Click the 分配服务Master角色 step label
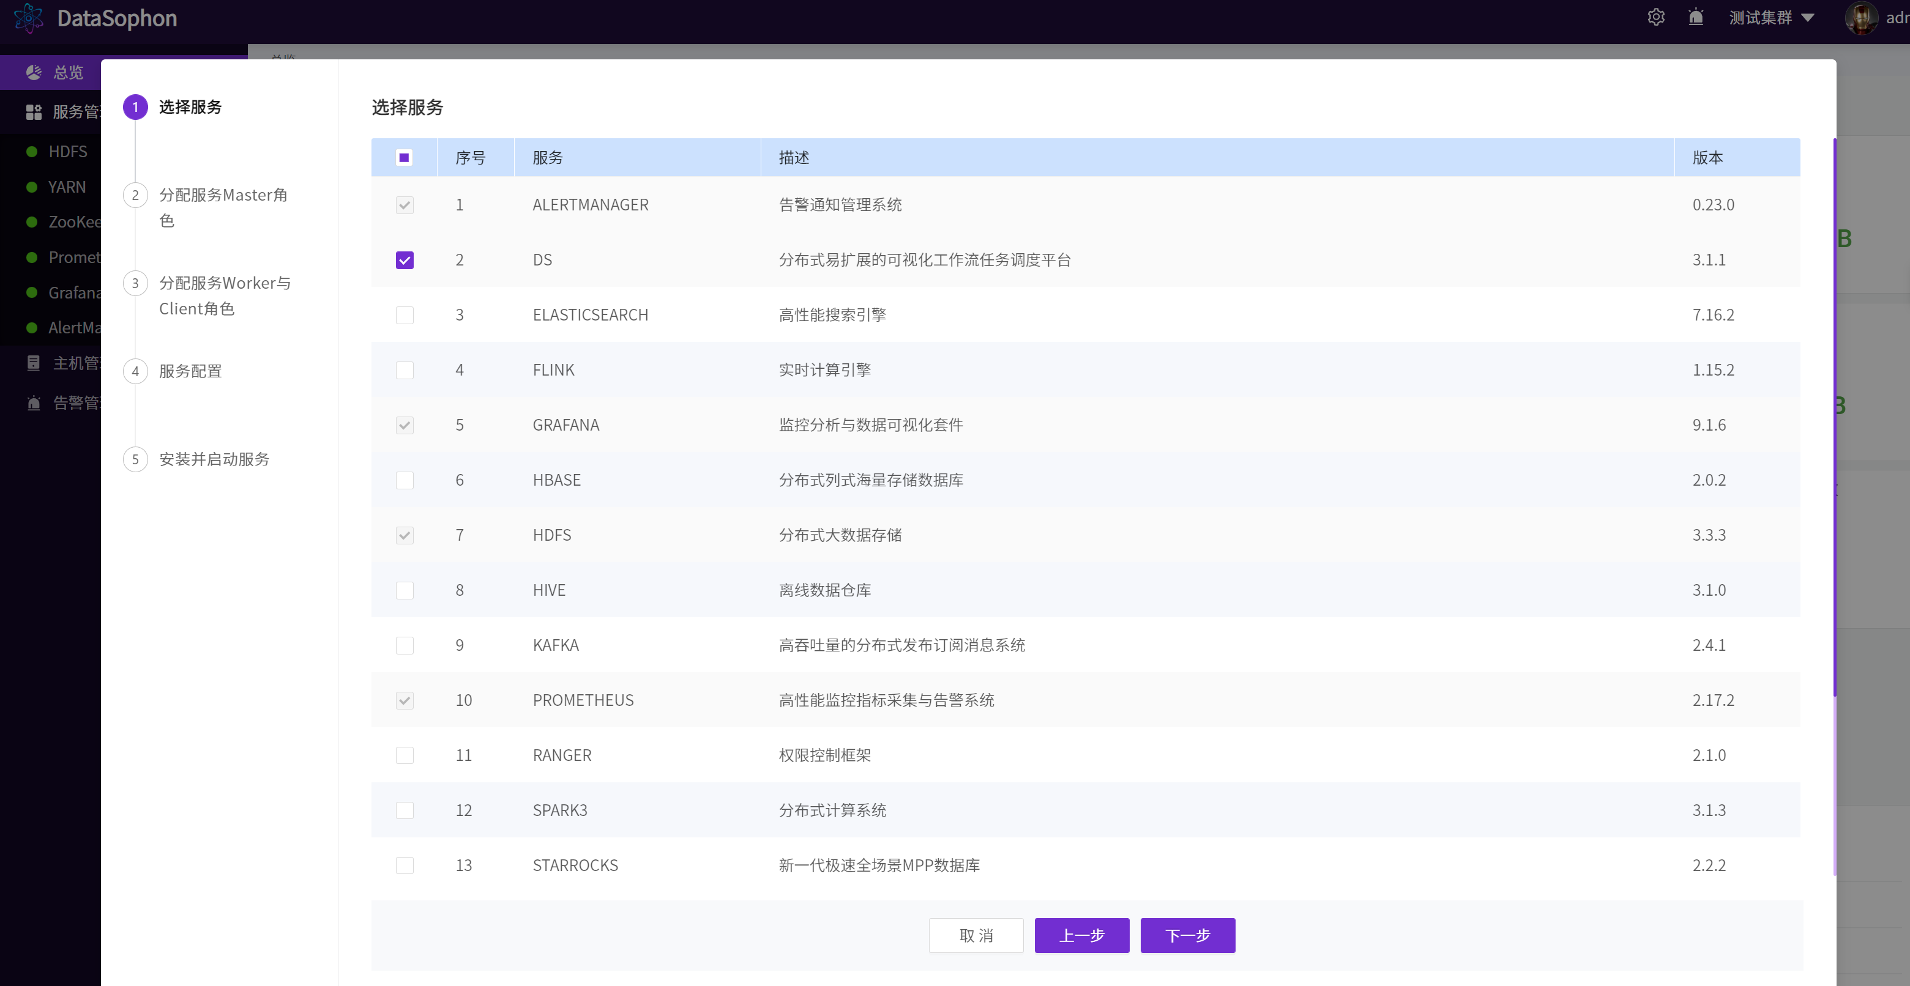Image resolution: width=1910 pixels, height=986 pixels. click(223, 207)
